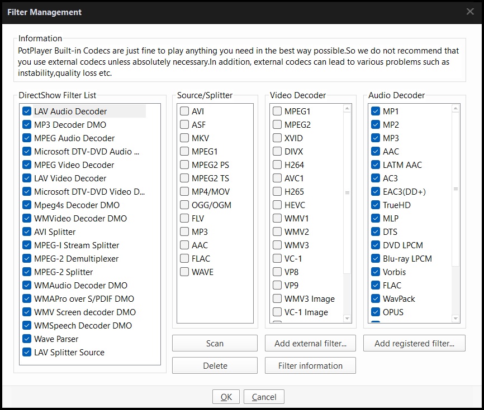Close the Filter Management dialog
Viewport: 484px width, 410px height.
(471, 12)
